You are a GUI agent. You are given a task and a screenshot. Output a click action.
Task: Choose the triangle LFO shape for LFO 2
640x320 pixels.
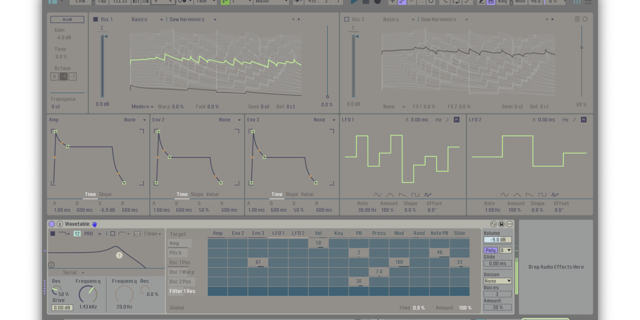(x=516, y=195)
